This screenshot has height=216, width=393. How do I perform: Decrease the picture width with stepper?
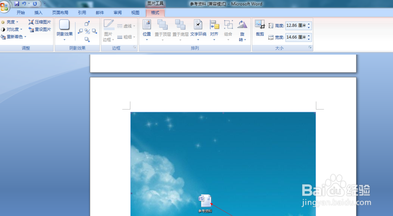[x=309, y=39]
